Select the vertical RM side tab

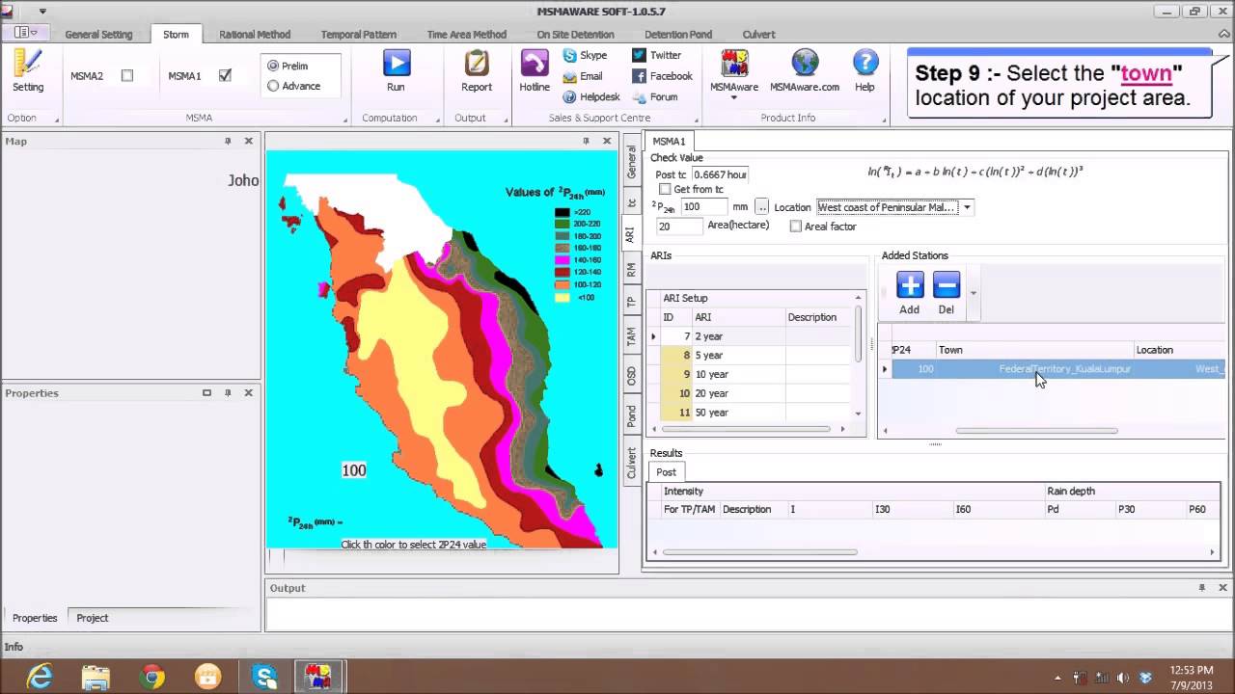631,271
